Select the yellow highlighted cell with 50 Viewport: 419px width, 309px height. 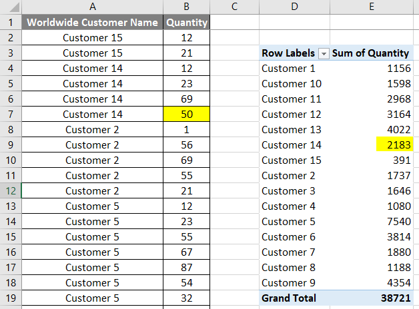pos(187,114)
